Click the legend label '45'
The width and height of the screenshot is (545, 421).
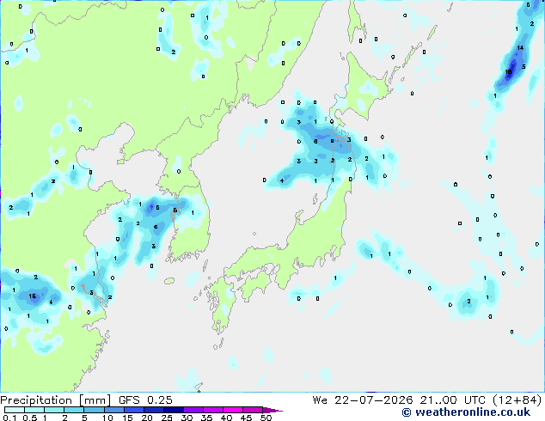[246, 418]
